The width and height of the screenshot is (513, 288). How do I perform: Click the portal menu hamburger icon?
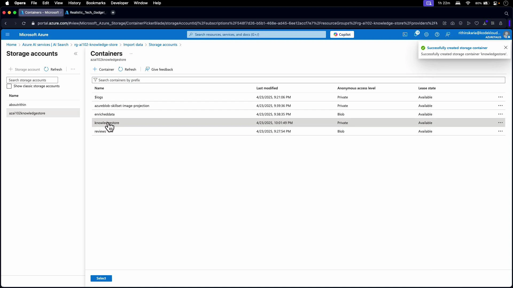pyautogui.click(x=7, y=34)
